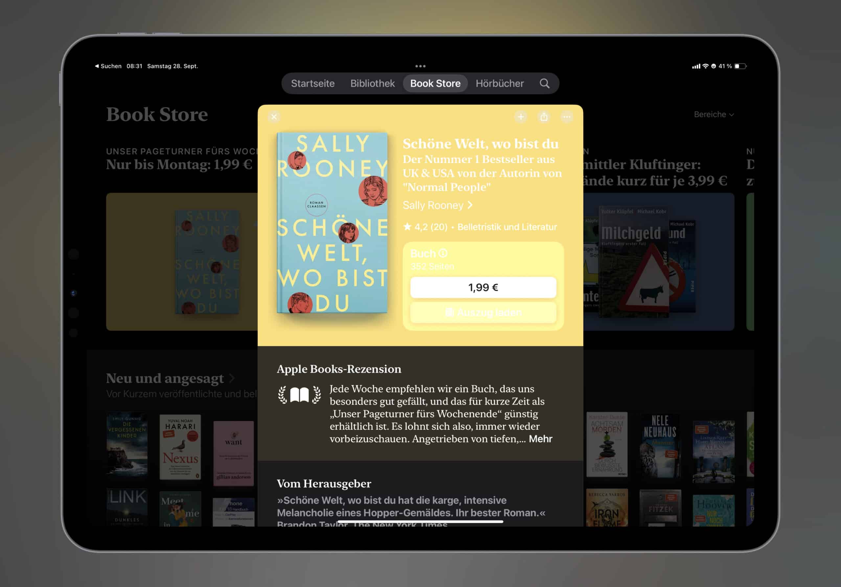This screenshot has height=587, width=841.
Task: Open the search magnifier icon
Action: point(544,83)
